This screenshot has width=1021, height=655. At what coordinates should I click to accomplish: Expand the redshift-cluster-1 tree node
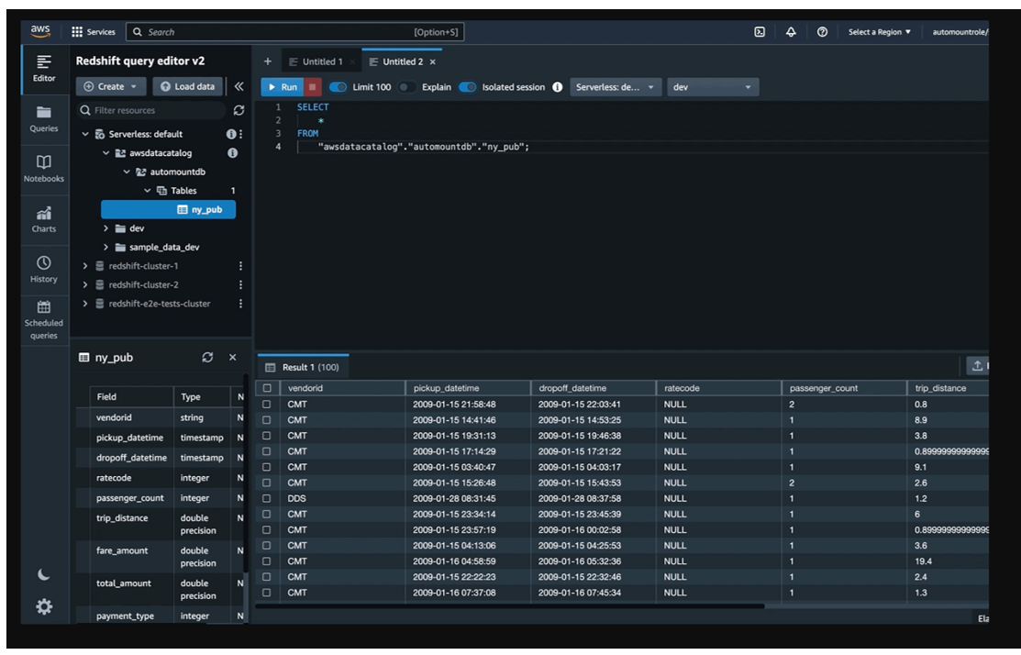point(86,266)
